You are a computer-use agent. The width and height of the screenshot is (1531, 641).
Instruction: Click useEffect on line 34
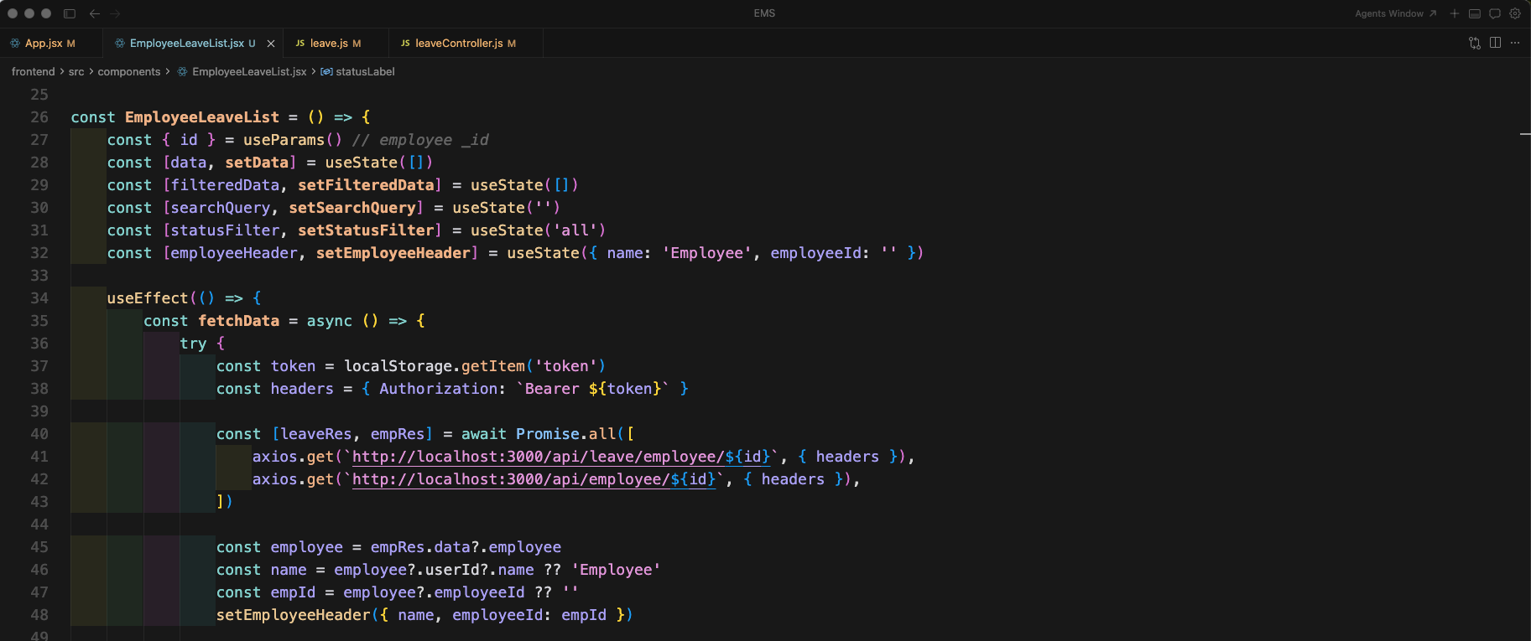[148, 298]
